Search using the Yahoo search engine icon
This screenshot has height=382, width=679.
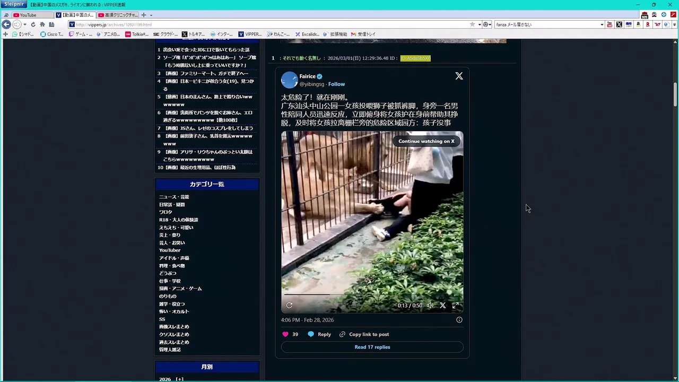657,24
